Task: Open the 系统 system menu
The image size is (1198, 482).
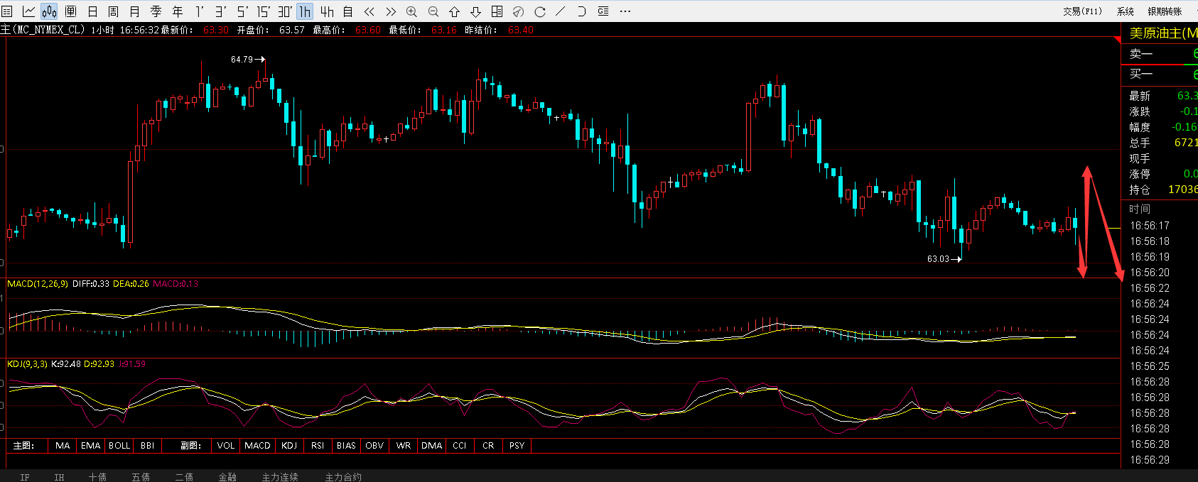Action: [1126, 11]
